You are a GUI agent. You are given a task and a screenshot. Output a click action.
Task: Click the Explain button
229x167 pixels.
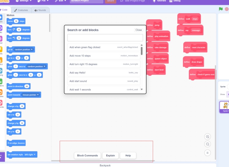pyautogui.click(x=110, y=155)
